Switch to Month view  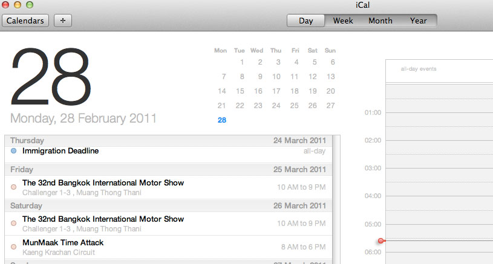(380, 21)
